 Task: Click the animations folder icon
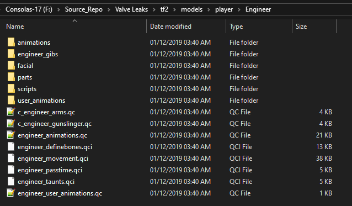pyautogui.click(x=11, y=42)
